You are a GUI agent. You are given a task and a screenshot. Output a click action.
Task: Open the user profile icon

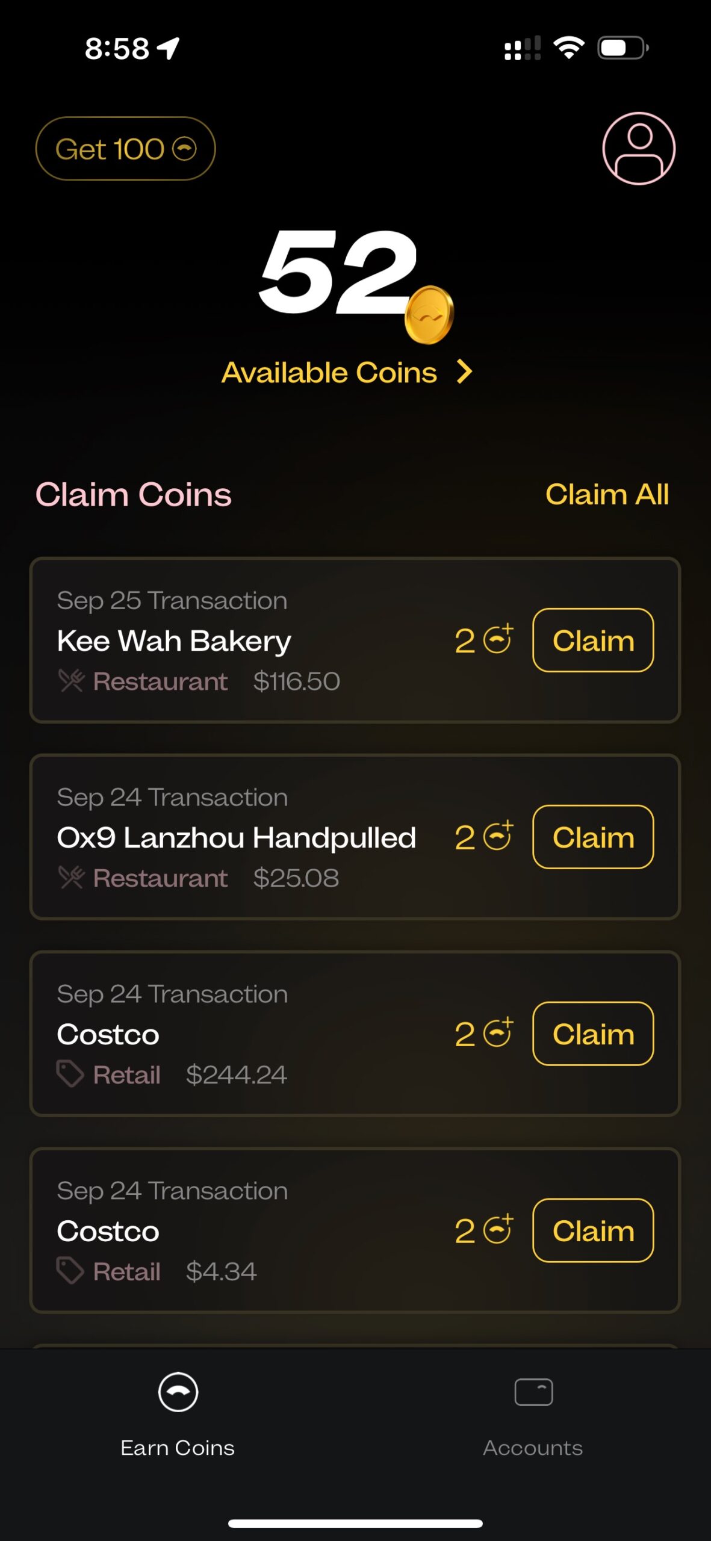coord(639,148)
